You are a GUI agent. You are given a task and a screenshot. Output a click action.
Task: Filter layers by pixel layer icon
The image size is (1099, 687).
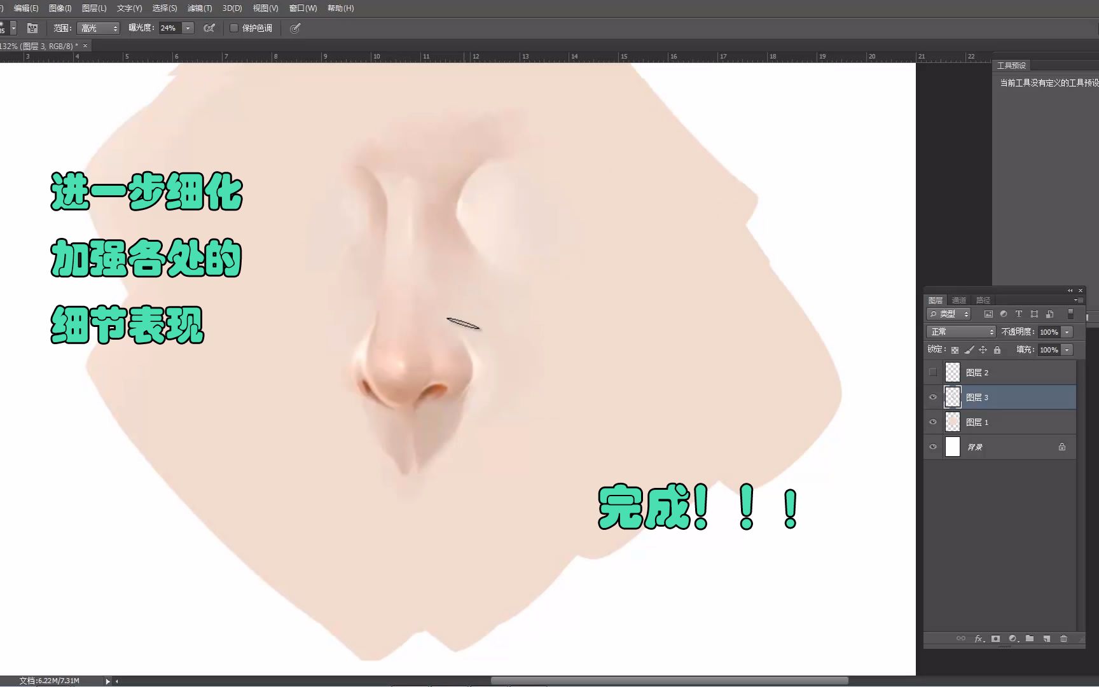988,314
